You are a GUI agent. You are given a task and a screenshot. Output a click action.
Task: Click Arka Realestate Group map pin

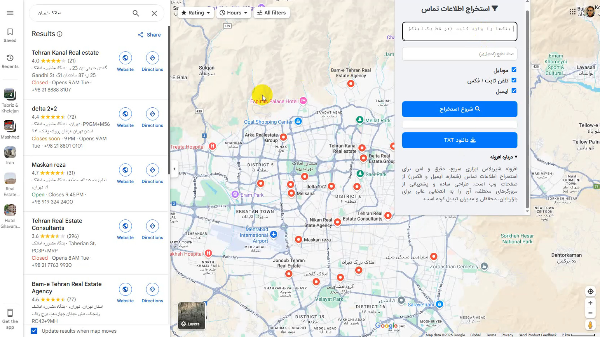pyautogui.click(x=283, y=137)
